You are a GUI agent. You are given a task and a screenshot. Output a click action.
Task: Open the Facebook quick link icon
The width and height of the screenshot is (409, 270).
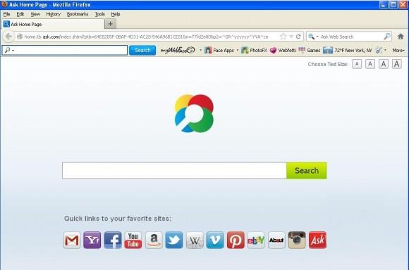point(113,240)
